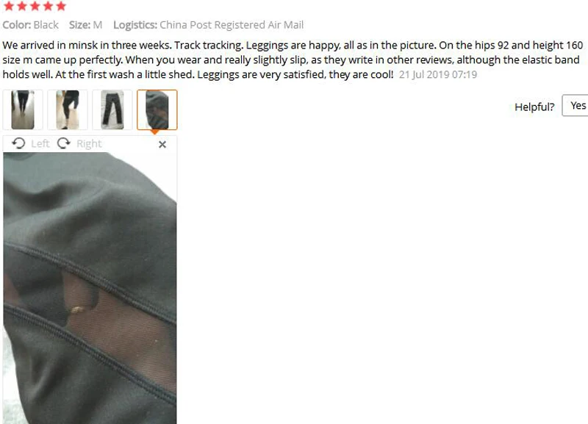Click the 'Helpful?' label
The height and width of the screenshot is (424, 588).
point(534,107)
